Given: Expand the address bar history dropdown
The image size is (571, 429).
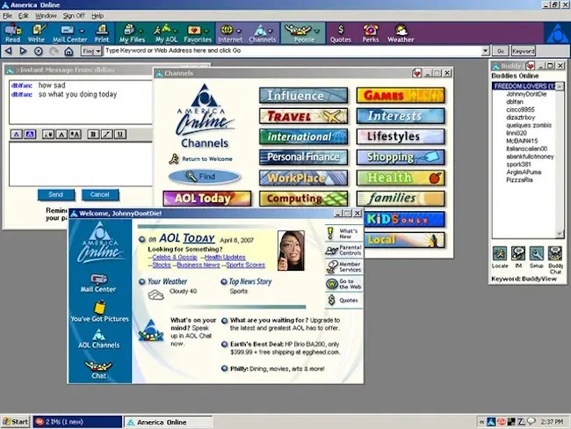Looking at the screenshot, I should (485, 51).
